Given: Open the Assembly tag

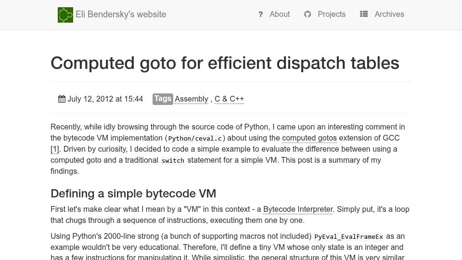Looking at the screenshot, I should [x=192, y=99].
